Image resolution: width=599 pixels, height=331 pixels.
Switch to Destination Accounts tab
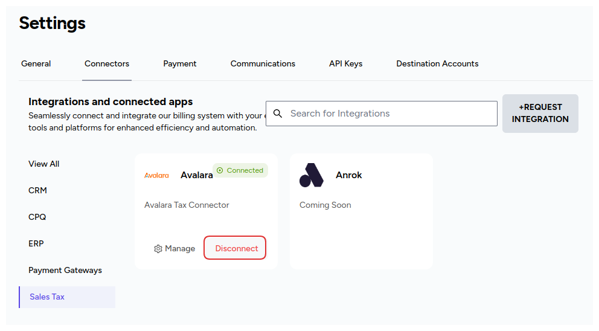pyautogui.click(x=437, y=64)
